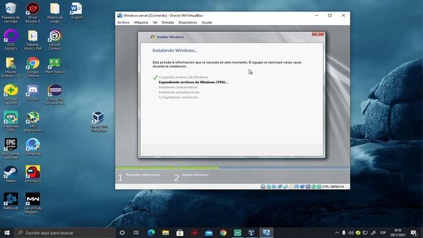423x238 pixels.
Task: Click the taskbar search box
Action: [x=65, y=233]
